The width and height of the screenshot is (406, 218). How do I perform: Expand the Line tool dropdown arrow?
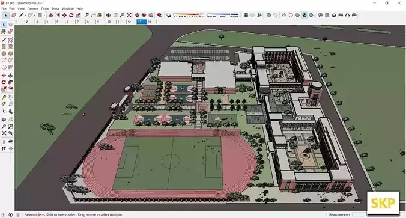point(25,15)
